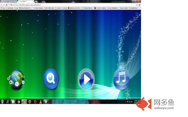Viewport: 188px width, 117px height.
Task: Open the file explorer taskbar icon
Action: (x=13, y=102)
